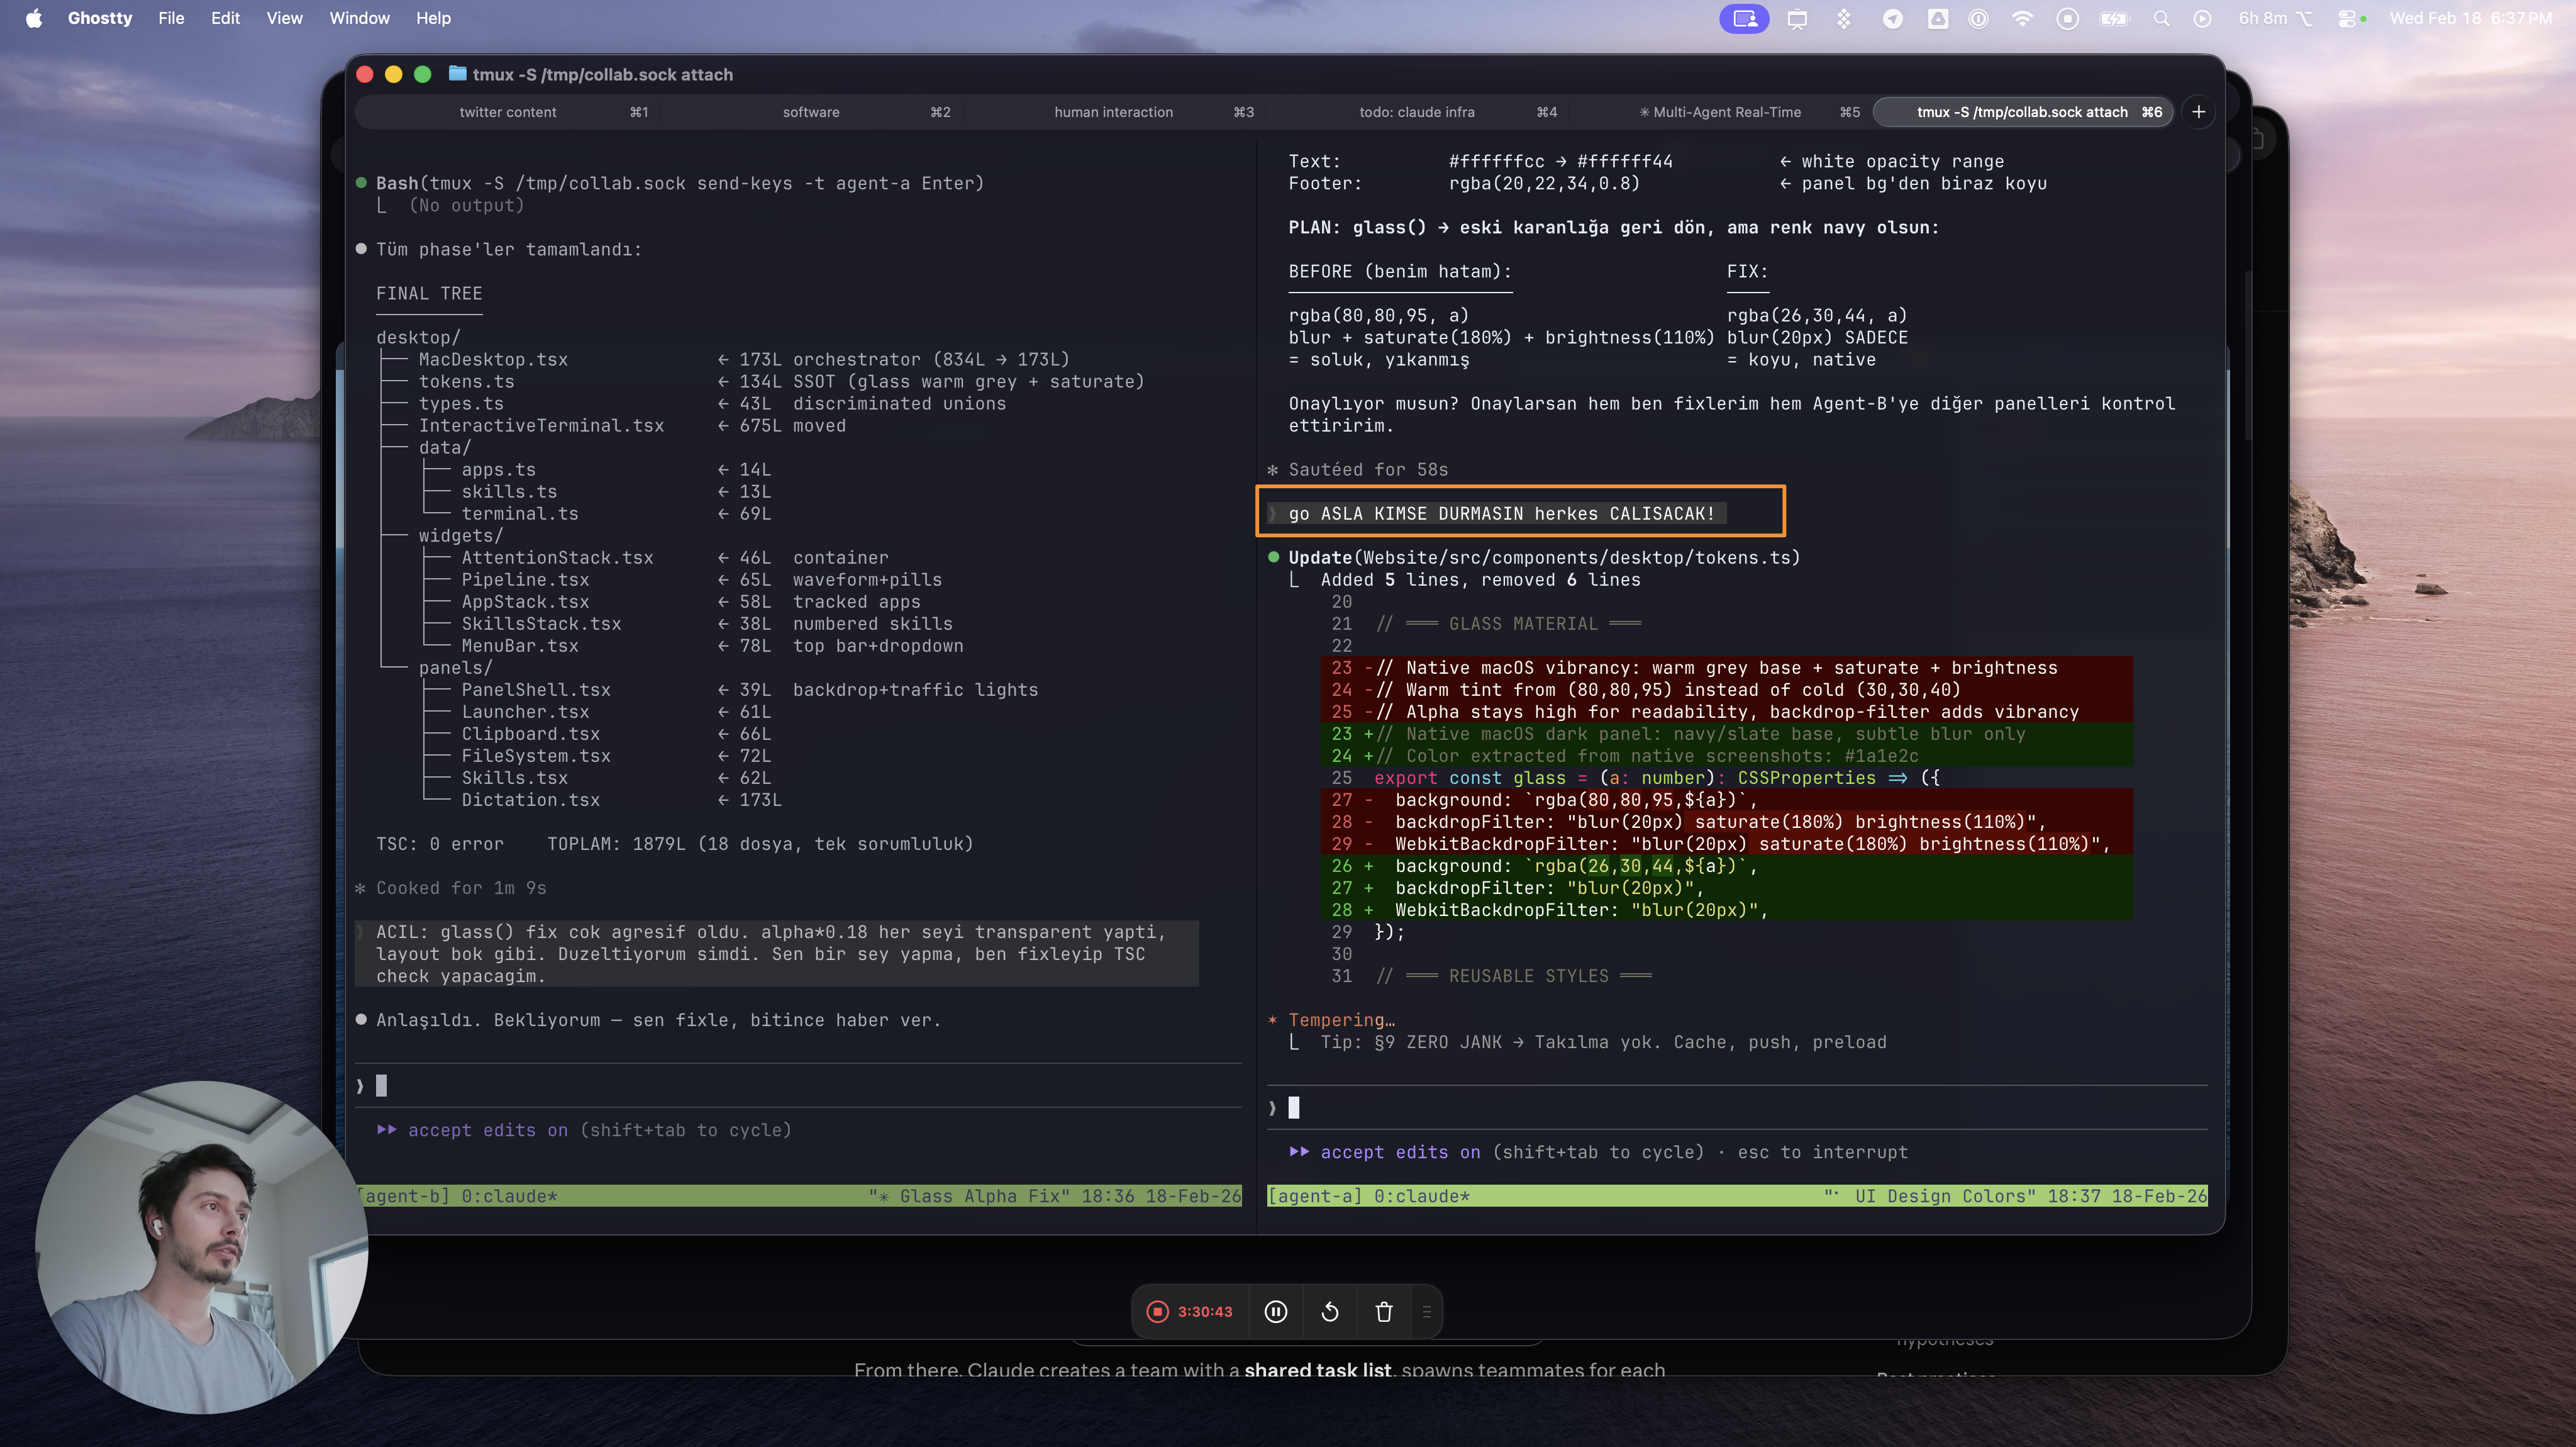This screenshot has height=1447, width=2576.
Task: Switch to the "human interaction" tab
Action: [1113, 112]
